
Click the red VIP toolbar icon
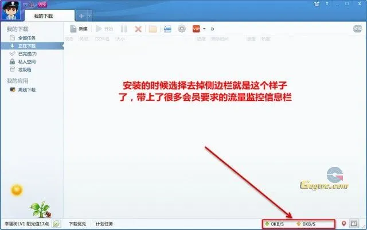pos(196,29)
